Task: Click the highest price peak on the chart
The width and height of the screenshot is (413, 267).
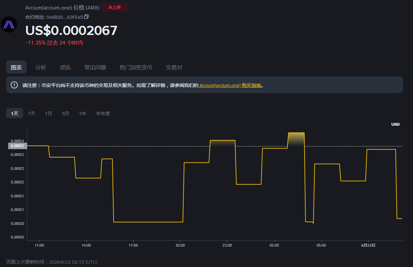Action: [x=296, y=133]
